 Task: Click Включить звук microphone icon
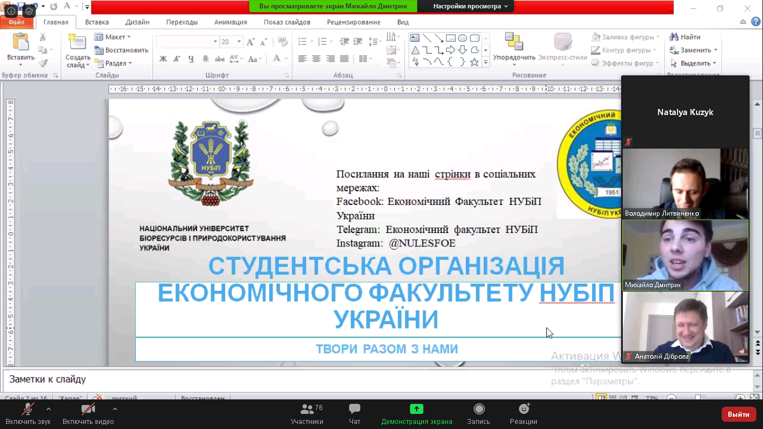click(x=28, y=409)
